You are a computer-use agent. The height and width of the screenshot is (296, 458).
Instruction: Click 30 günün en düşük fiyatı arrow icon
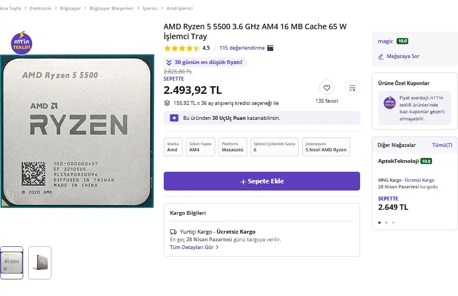click(x=169, y=62)
